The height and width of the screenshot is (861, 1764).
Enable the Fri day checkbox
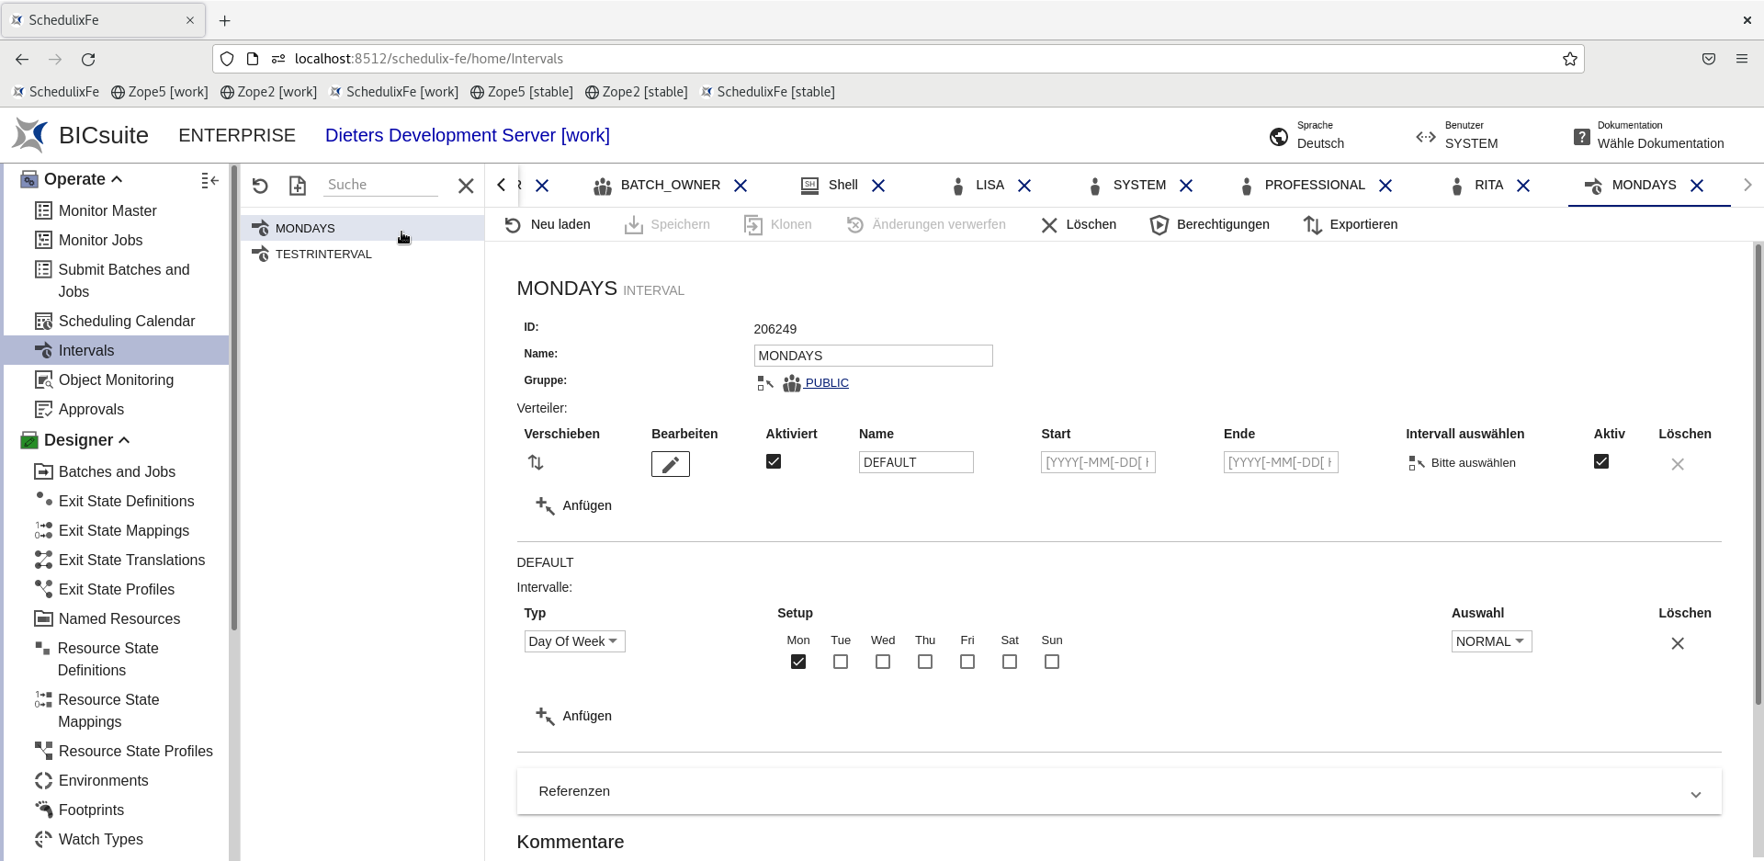tap(967, 662)
